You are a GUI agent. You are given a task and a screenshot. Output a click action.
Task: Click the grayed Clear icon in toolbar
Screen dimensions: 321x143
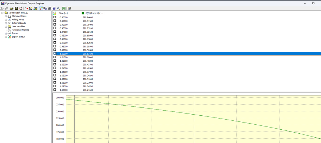pos(2,8)
